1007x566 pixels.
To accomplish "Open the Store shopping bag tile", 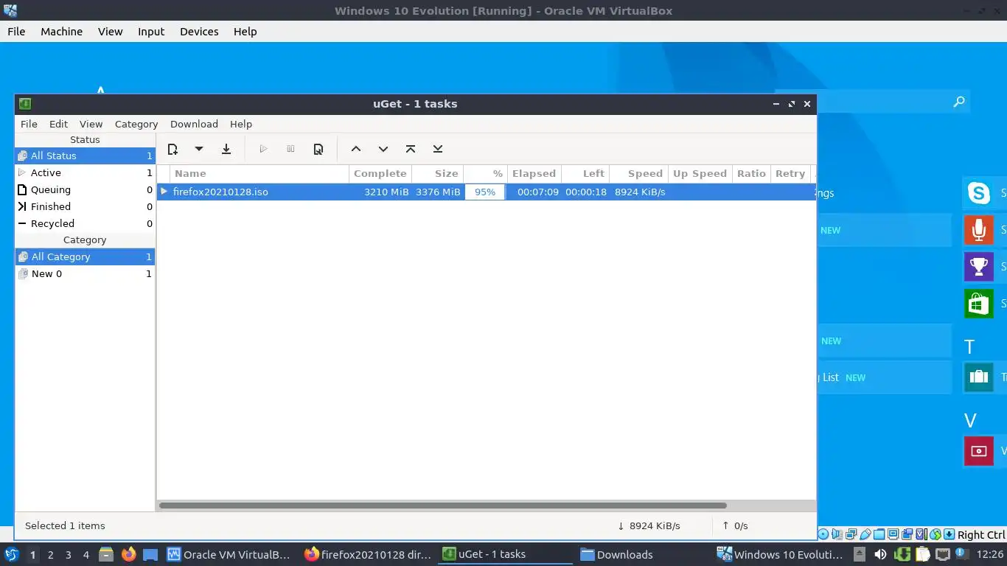I will pyautogui.click(x=979, y=304).
